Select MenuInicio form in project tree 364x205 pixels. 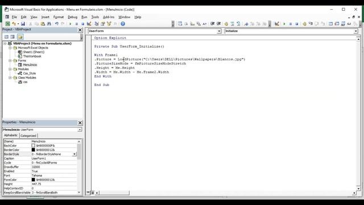coord(30,65)
